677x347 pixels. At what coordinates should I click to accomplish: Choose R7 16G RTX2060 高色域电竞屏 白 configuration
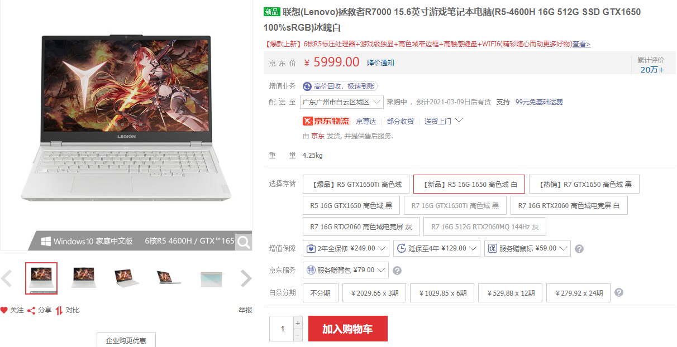[x=569, y=205]
